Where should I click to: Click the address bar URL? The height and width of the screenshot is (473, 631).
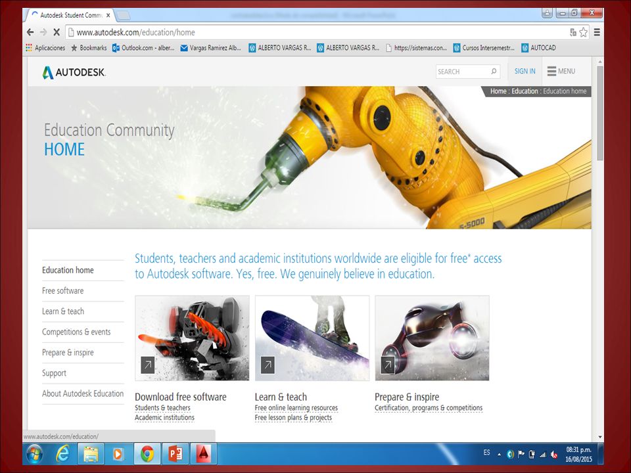[x=135, y=32]
